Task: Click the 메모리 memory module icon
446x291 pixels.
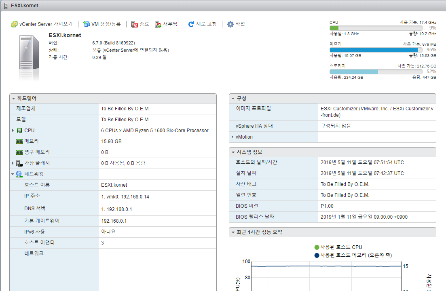Action: click(19, 141)
